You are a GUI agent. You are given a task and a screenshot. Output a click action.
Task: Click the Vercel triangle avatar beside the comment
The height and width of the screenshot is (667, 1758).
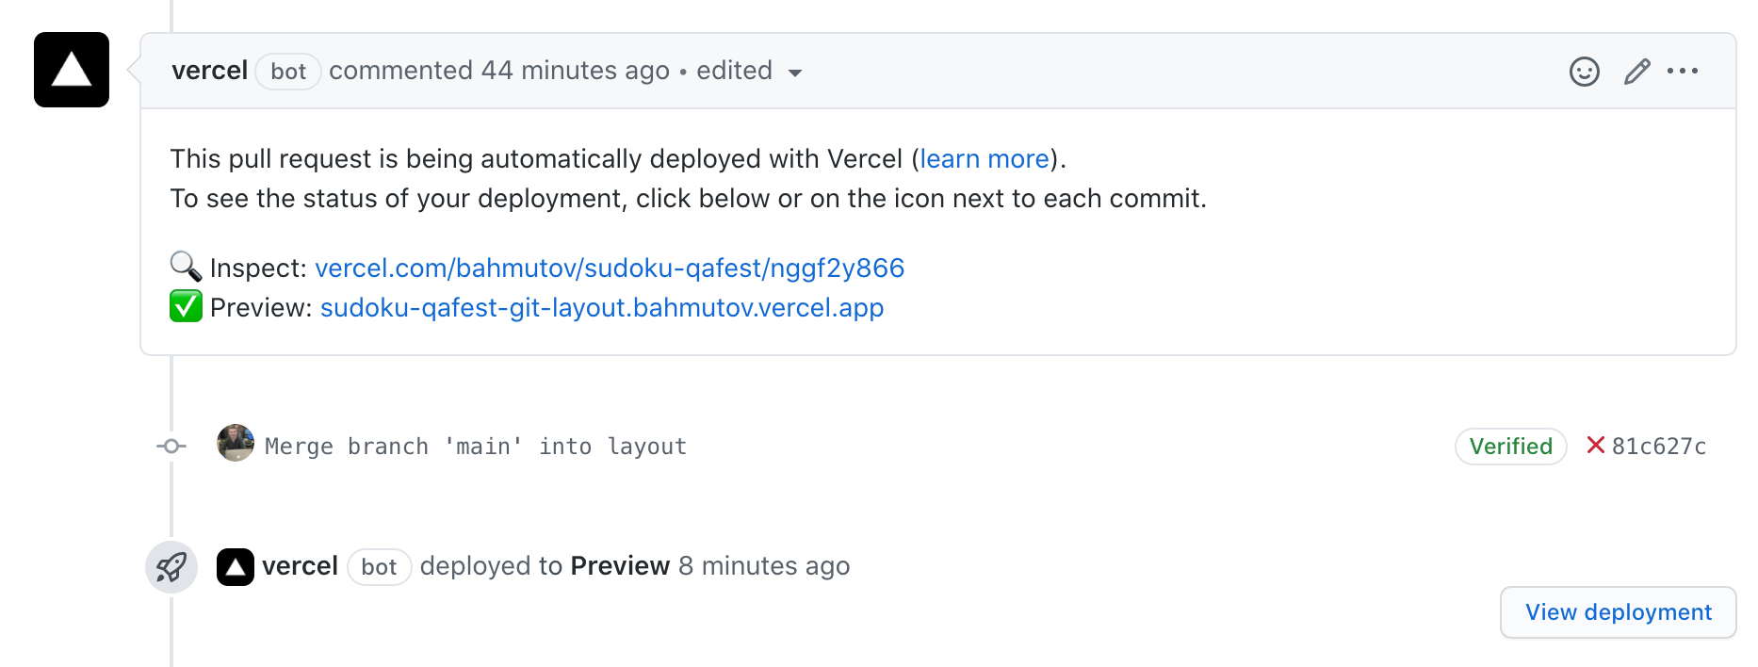click(72, 70)
